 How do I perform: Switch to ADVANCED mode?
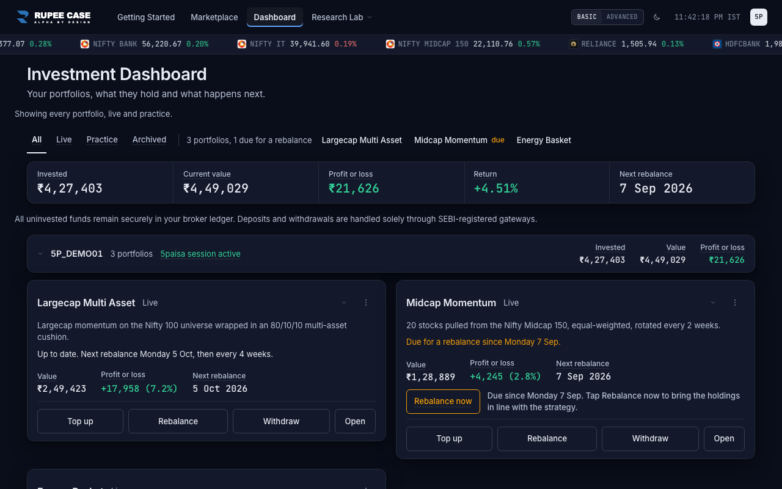[x=622, y=17]
